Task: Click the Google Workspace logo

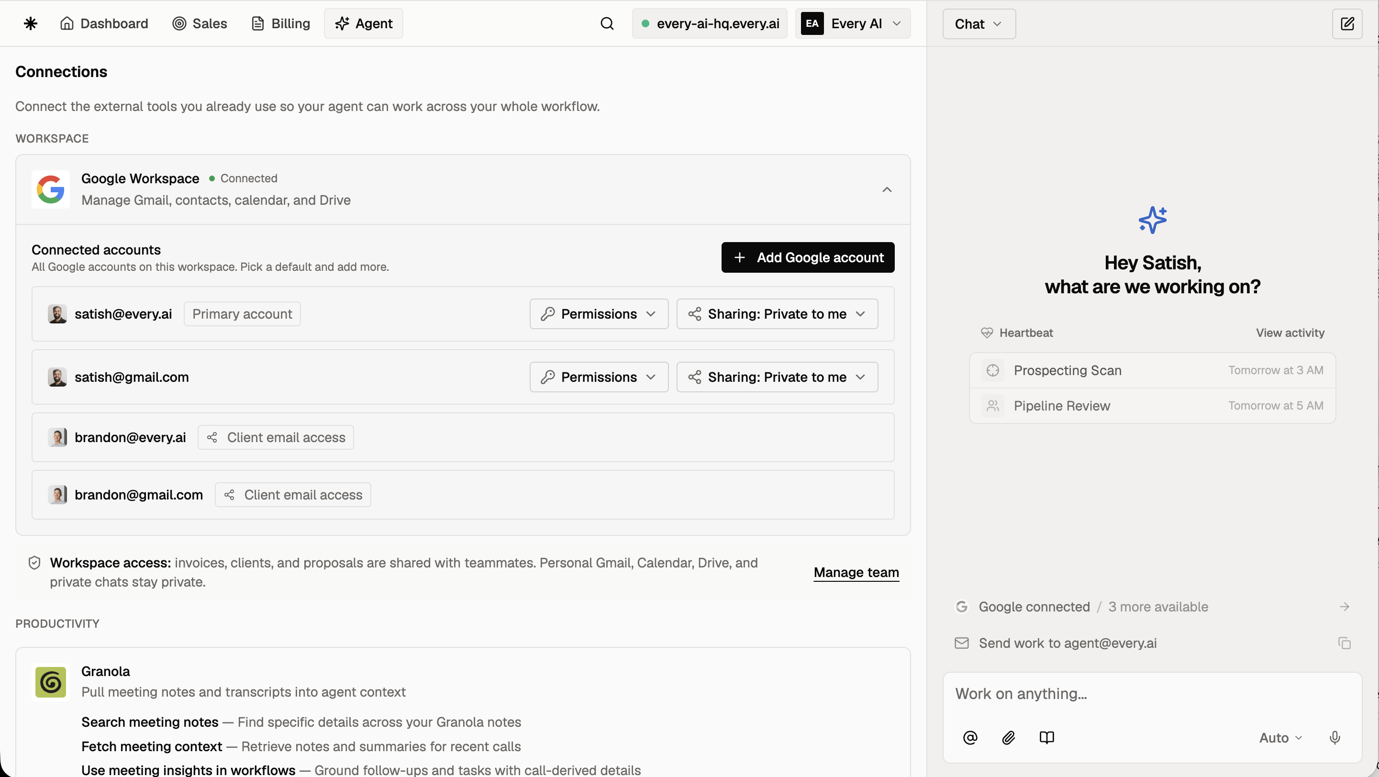Action: coord(50,189)
